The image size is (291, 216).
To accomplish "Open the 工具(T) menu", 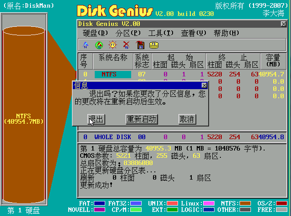I will pyautogui.click(x=161, y=33).
